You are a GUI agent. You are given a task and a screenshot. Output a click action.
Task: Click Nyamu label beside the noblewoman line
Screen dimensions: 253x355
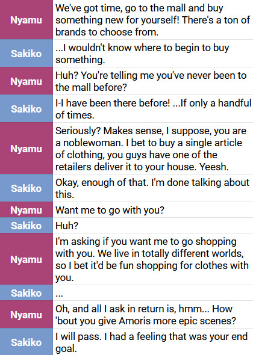(x=26, y=148)
